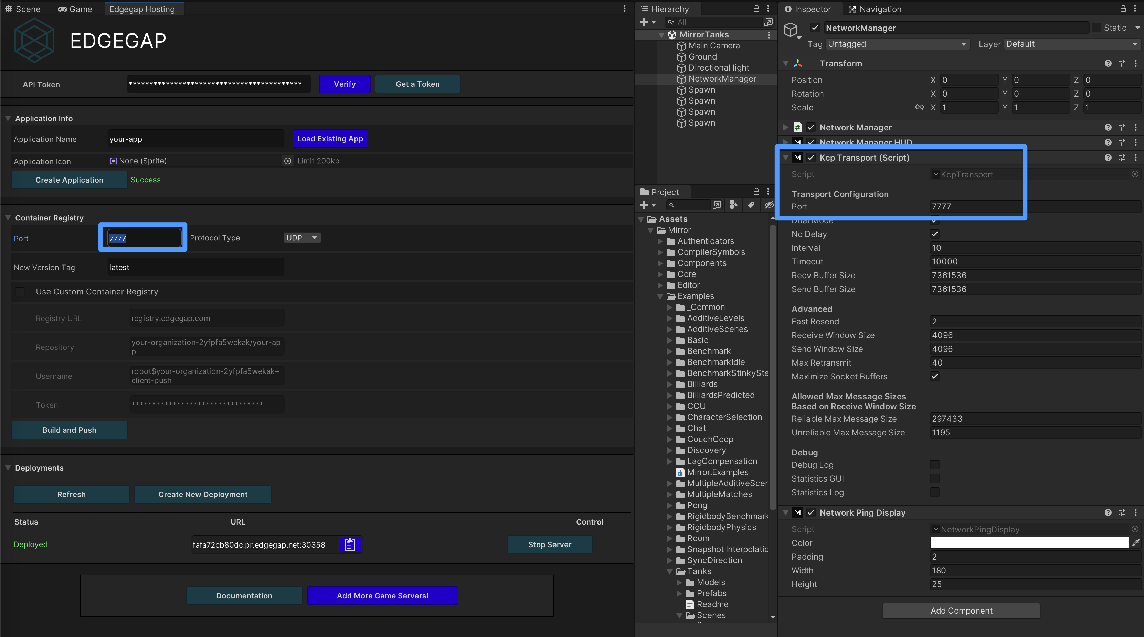The image size is (1144, 637).
Task: Open the white Color swatch picker
Action: tap(1029, 542)
